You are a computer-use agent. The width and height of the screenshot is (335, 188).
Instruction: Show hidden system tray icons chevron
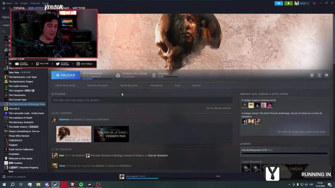pyautogui.click(x=289, y=185)
